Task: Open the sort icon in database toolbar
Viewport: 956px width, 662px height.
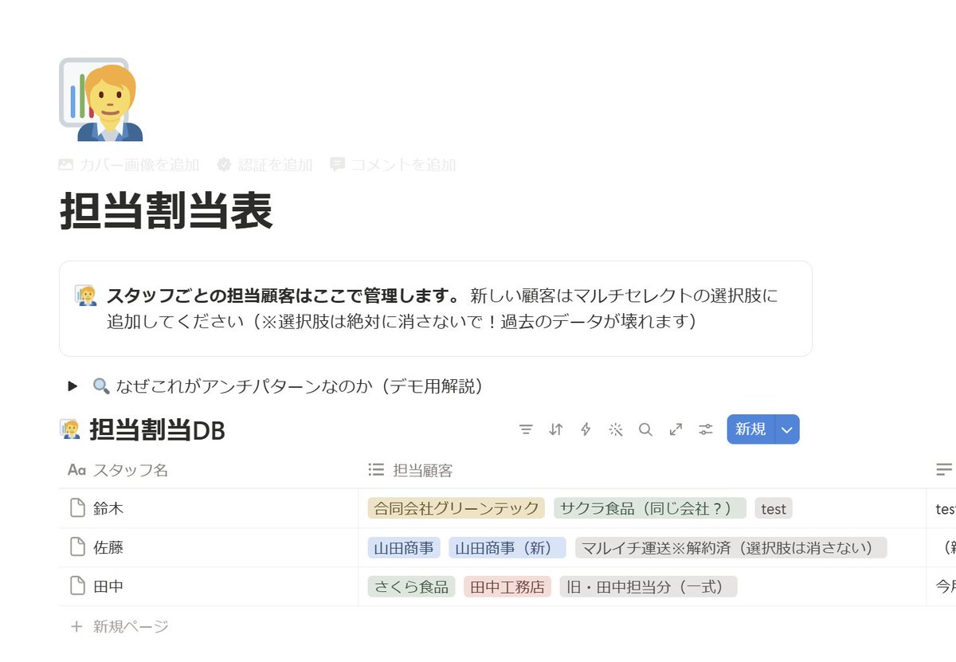Action: [x=556, y=429]
